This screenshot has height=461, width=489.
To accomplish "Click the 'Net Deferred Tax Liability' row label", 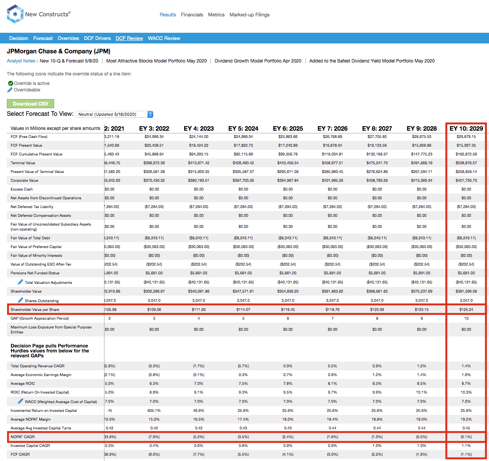I will pyautogui.click(x=32, y=207).
